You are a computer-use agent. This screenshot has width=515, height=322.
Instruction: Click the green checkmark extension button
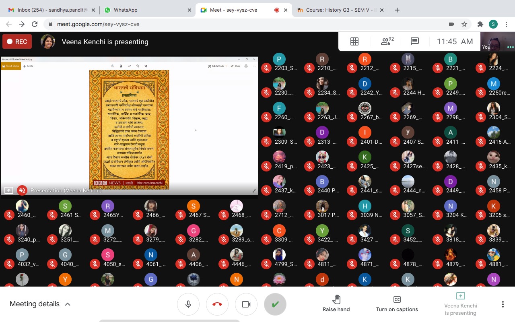(x=275, y=304)
